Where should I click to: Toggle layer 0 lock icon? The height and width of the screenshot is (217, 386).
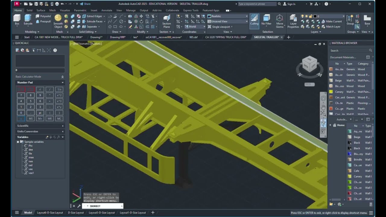[311, 16]
